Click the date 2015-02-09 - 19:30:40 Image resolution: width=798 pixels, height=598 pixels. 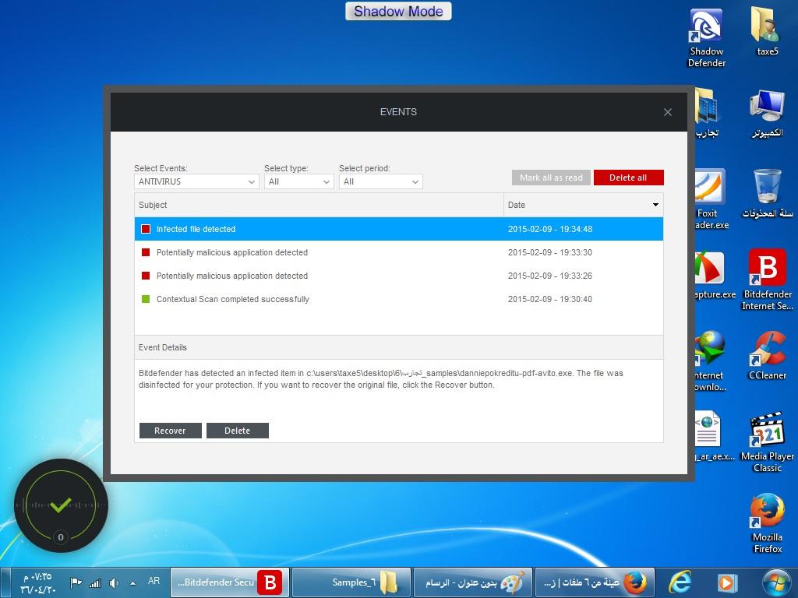click(x=550, y=300)
